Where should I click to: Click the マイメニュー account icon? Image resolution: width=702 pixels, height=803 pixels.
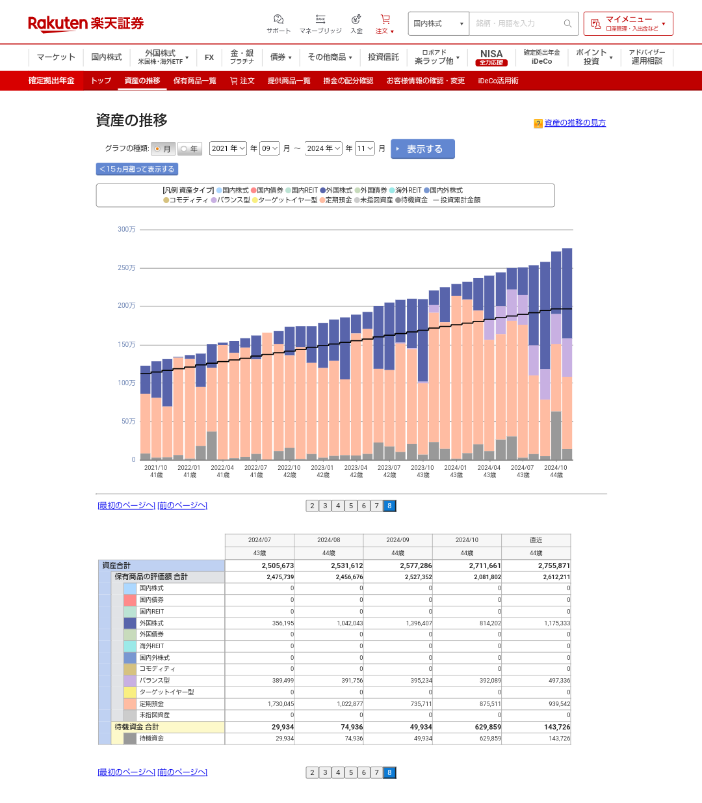coord(596,24)
